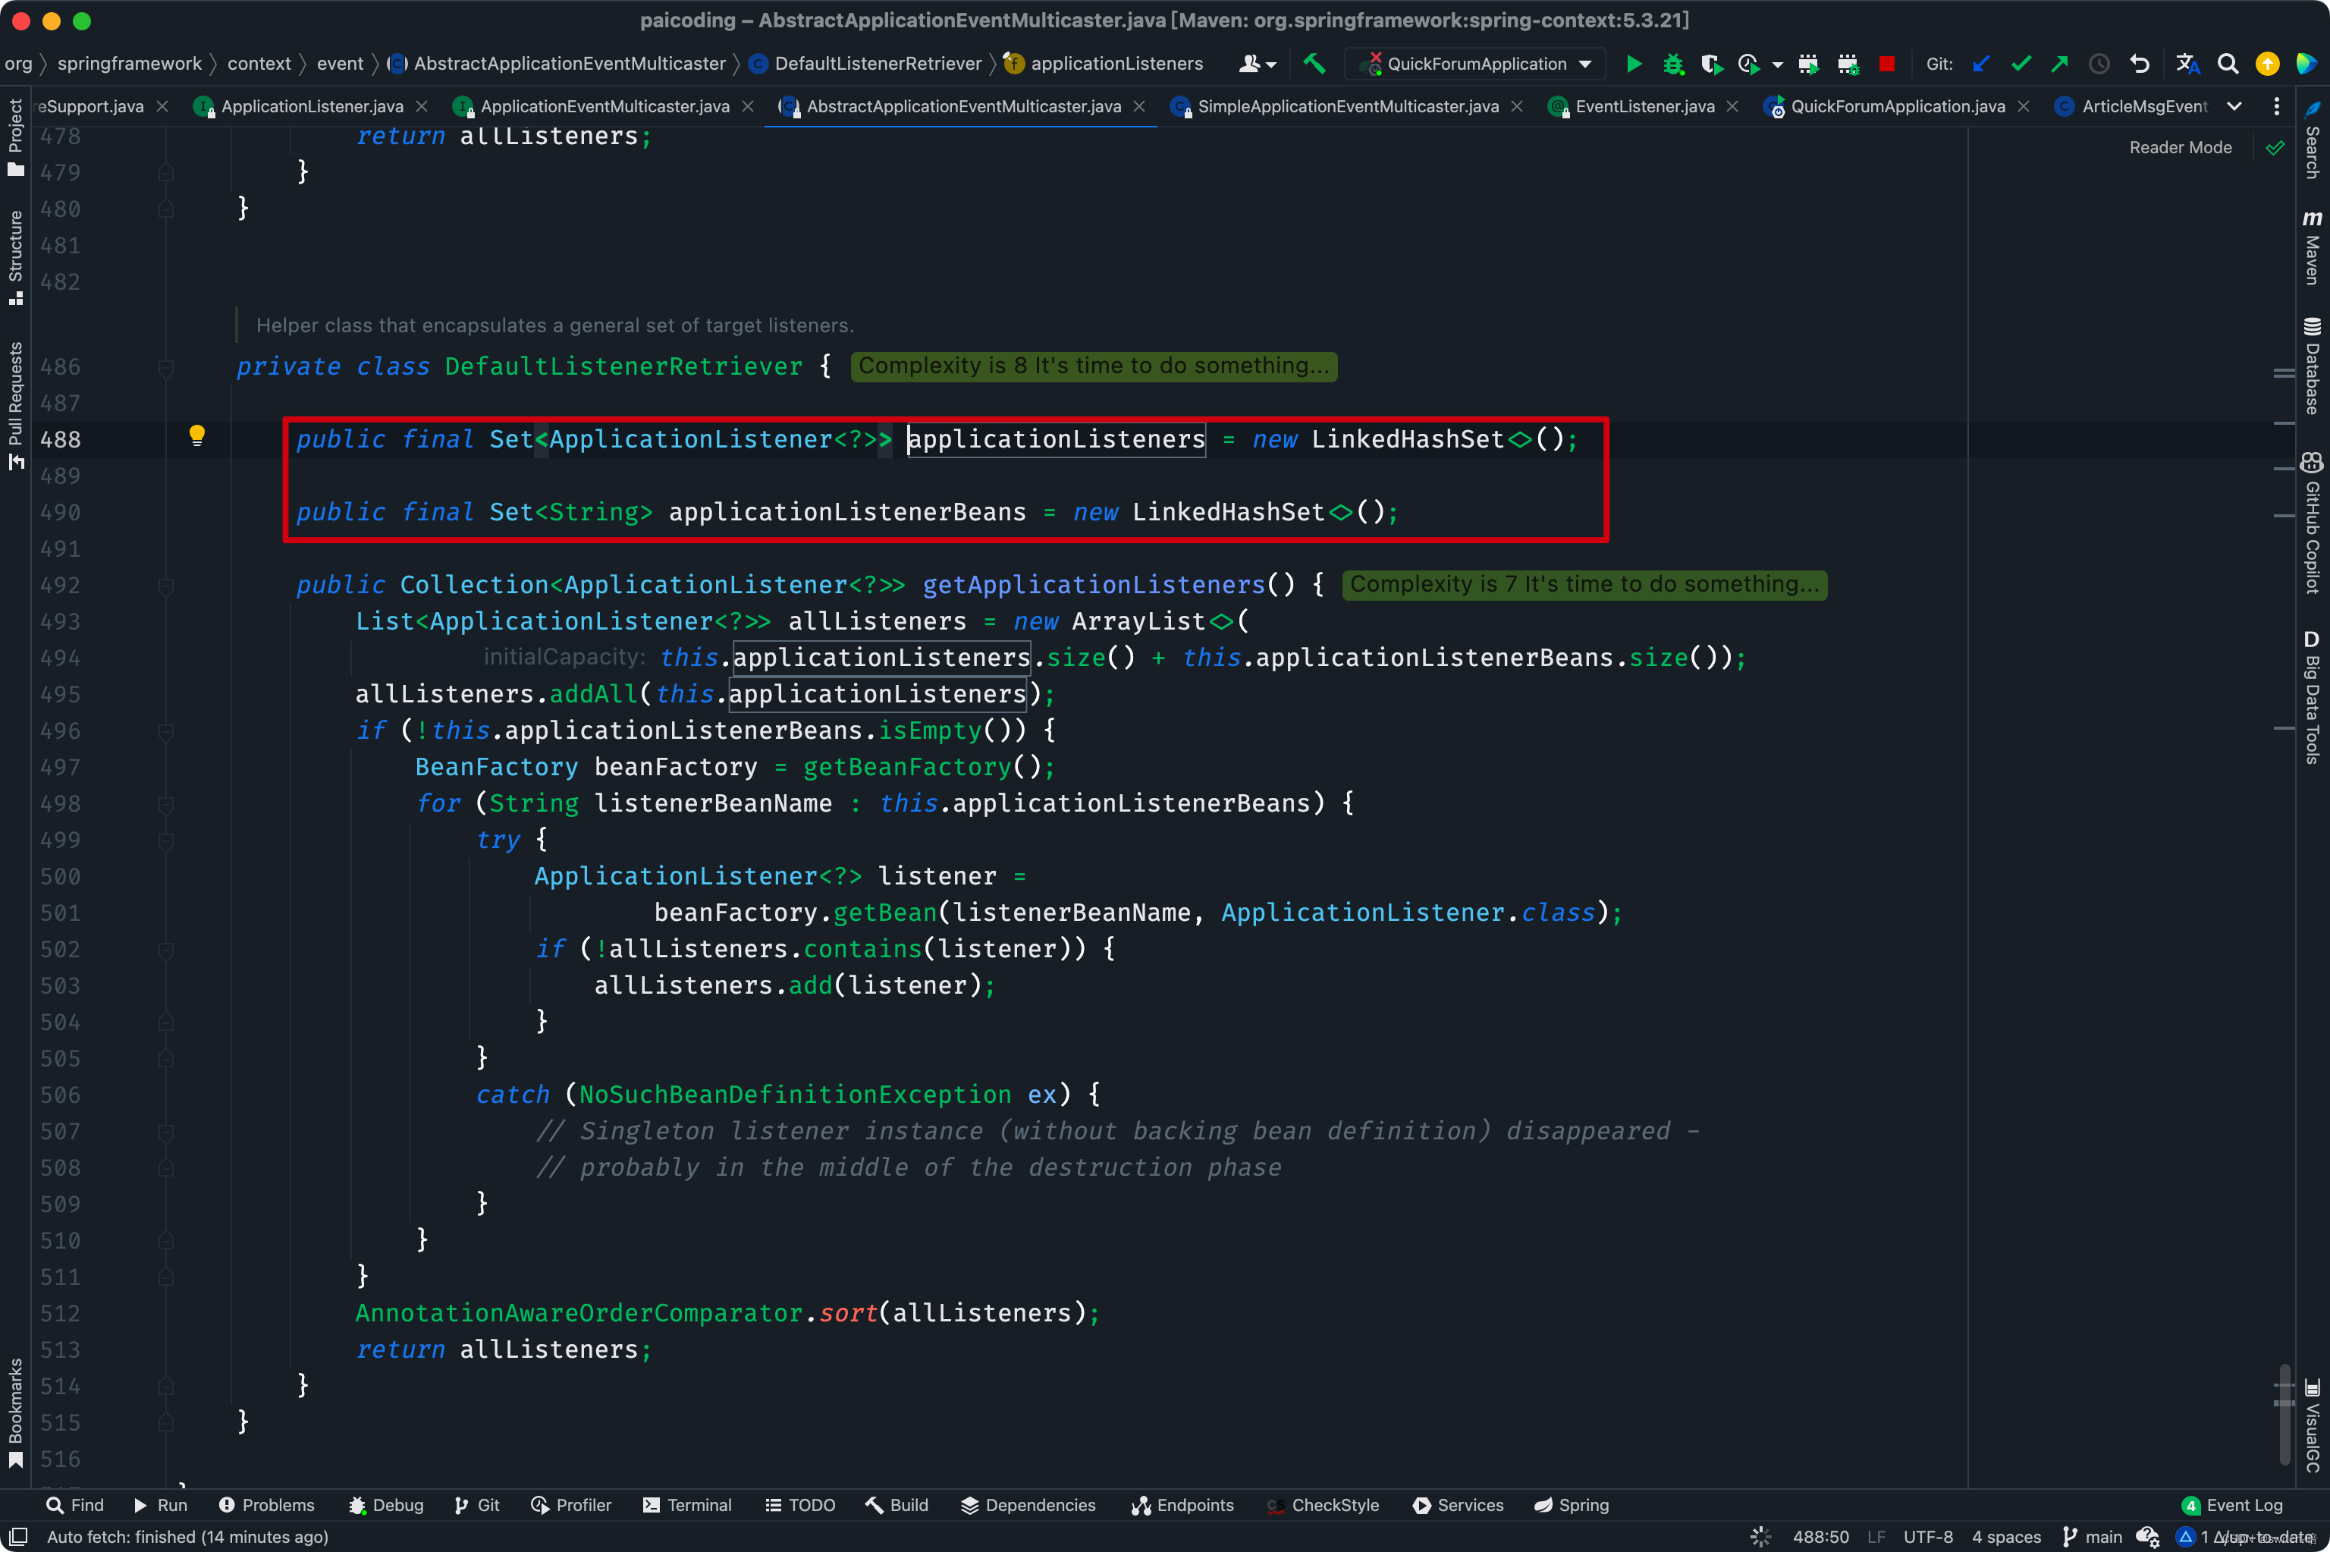Open Search Everywhere magnifier icon
2330x1552 pixels.
[2227, 64]
